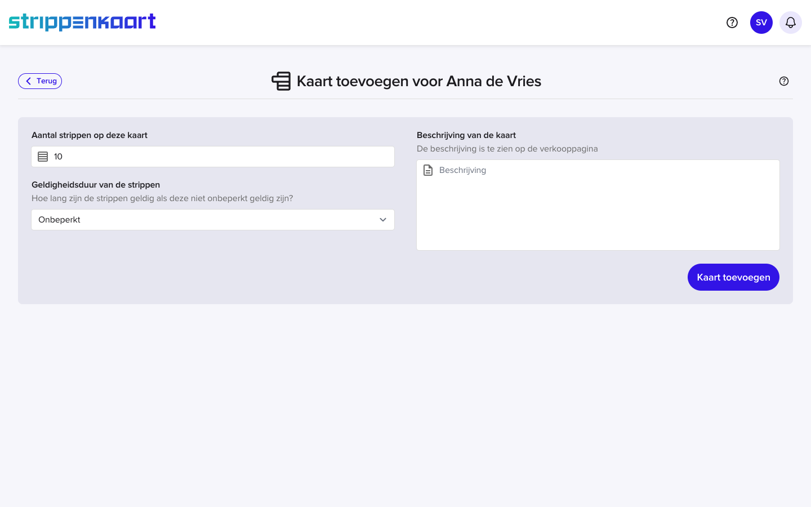The height and width of the screenshot is (507, 811).
Task: Open help icon in top header
Action: click(x=732, y=23)
